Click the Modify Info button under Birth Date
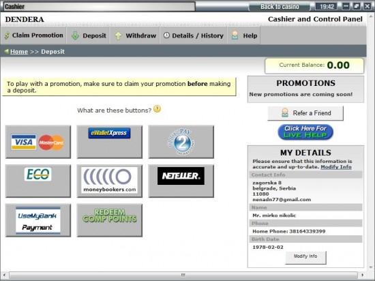The height and width of the screenshot is (281, 375). (305, 257)
